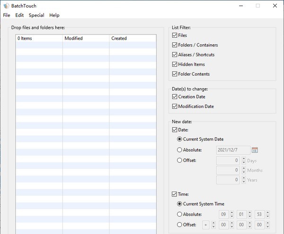Uncheck Creation Date option
The height and width of the screenshot is (234, 284).
[x=175, y=97]
